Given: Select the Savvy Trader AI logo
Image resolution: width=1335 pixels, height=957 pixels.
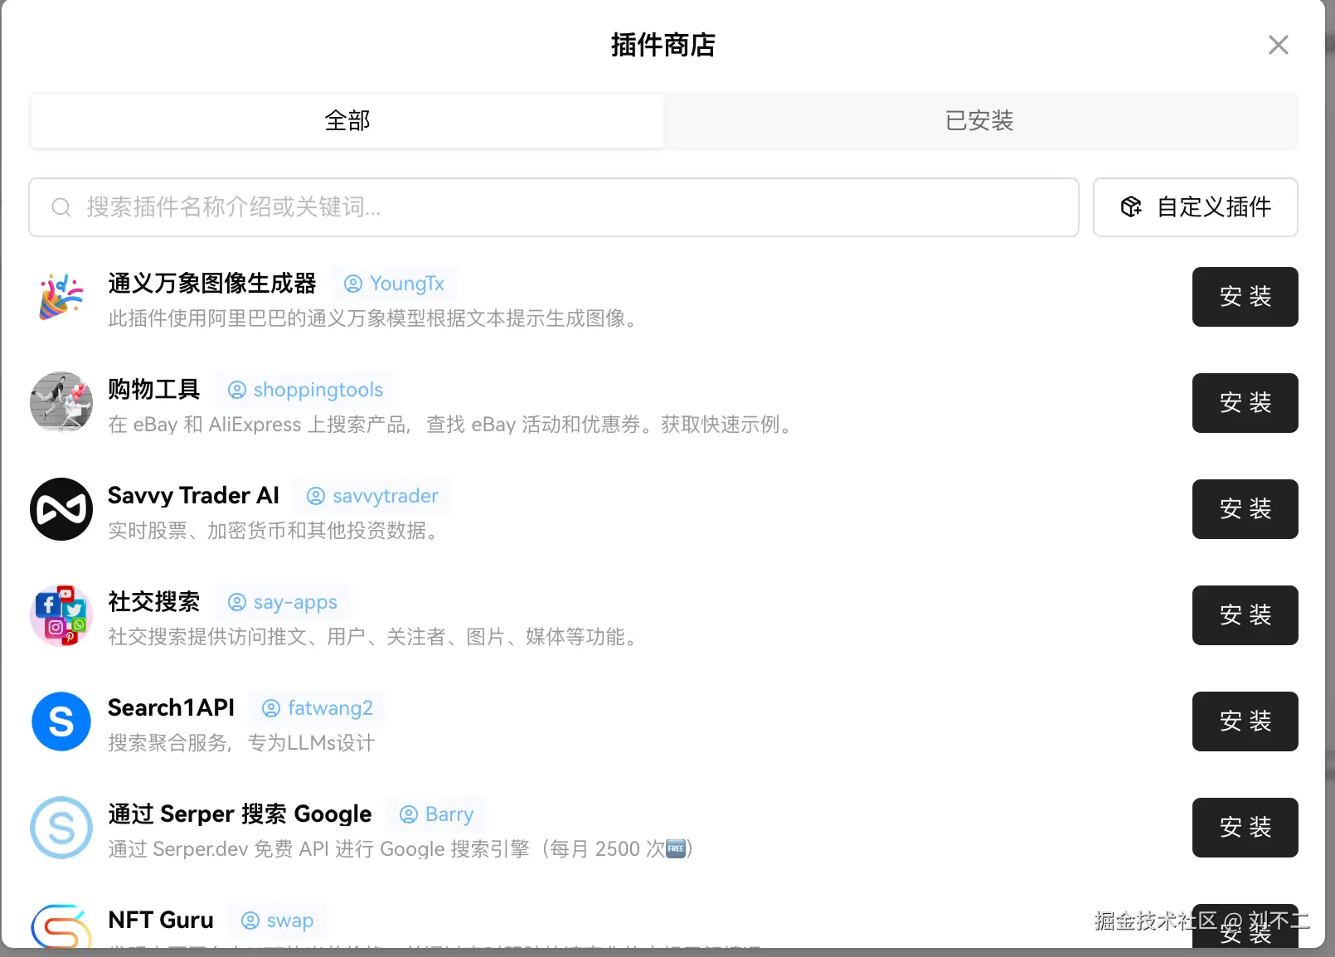Looking at the screenshot, I should click(61, 509).
